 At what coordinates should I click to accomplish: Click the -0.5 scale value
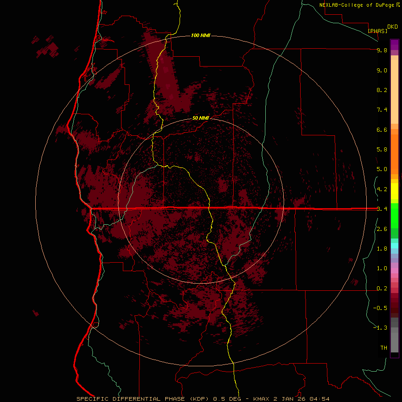click(380, 308)
